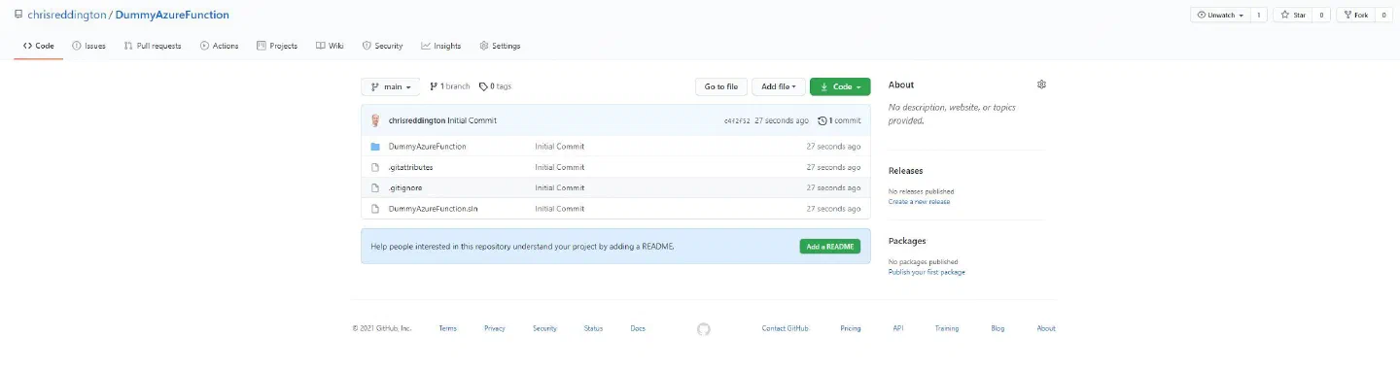Image resolution: width=1400 pixels, height=371 pixels.
Task: Switch to Pull requests tab
Action: click(x=153, y=46)
